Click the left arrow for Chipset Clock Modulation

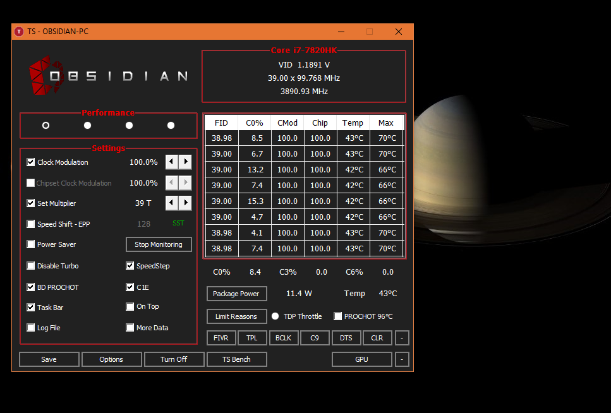click(x=172, y=183)
